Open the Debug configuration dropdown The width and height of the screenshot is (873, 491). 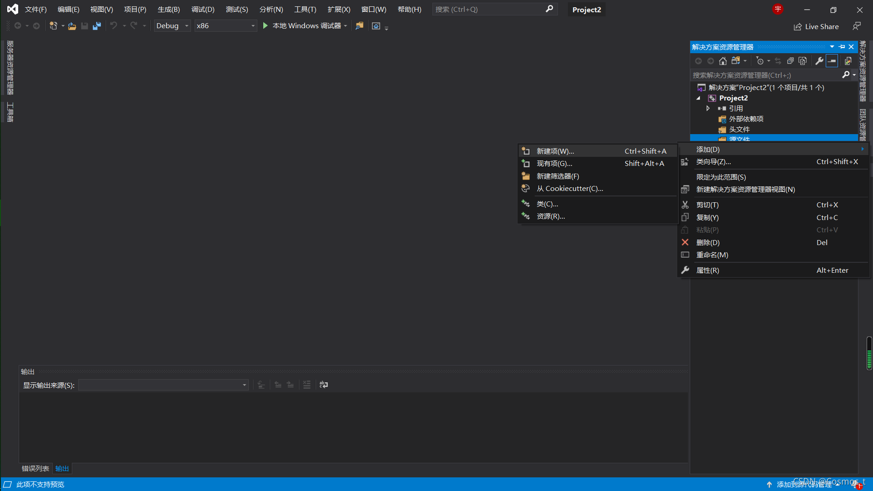coord(172,26)
